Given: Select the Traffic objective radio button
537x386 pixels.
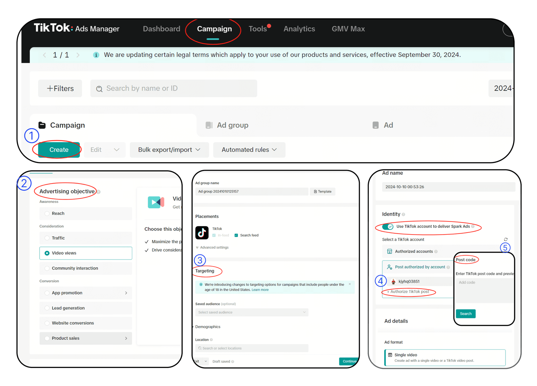Looking at the screenshot, I should click(47, 238).
